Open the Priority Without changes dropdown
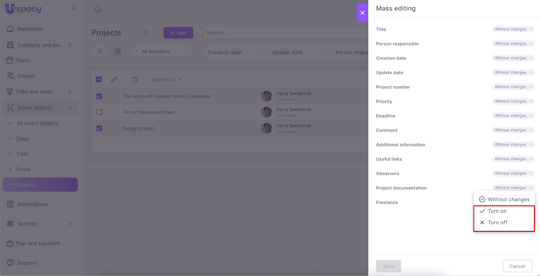 513,101
